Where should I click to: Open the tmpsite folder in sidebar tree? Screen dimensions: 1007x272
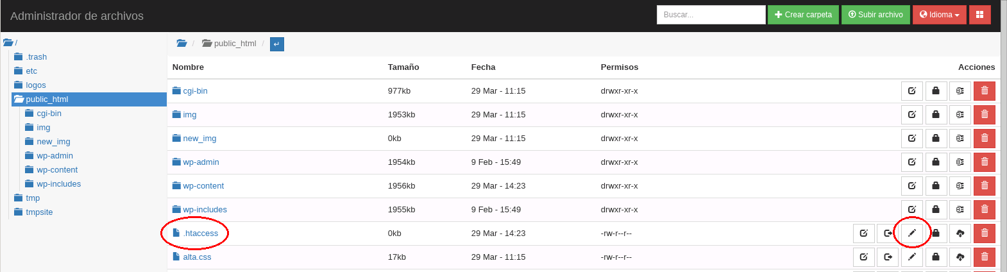tap(39, 212)
